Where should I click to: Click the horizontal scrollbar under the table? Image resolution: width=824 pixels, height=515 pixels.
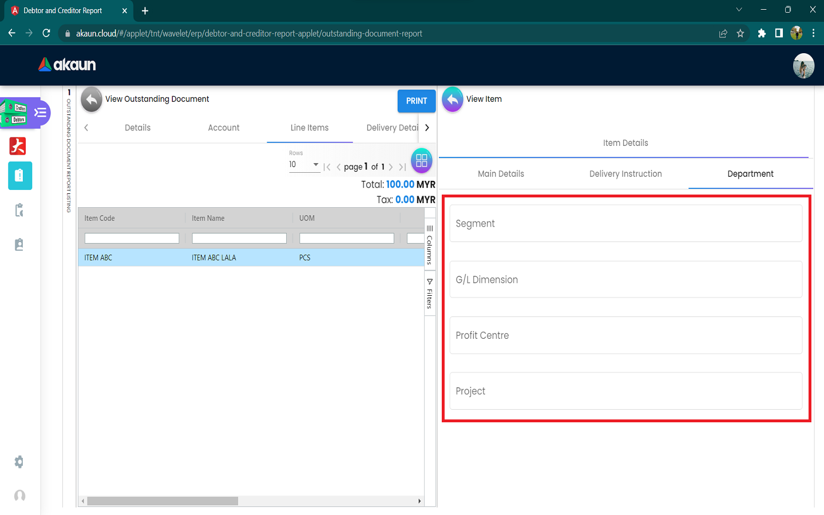163,501
